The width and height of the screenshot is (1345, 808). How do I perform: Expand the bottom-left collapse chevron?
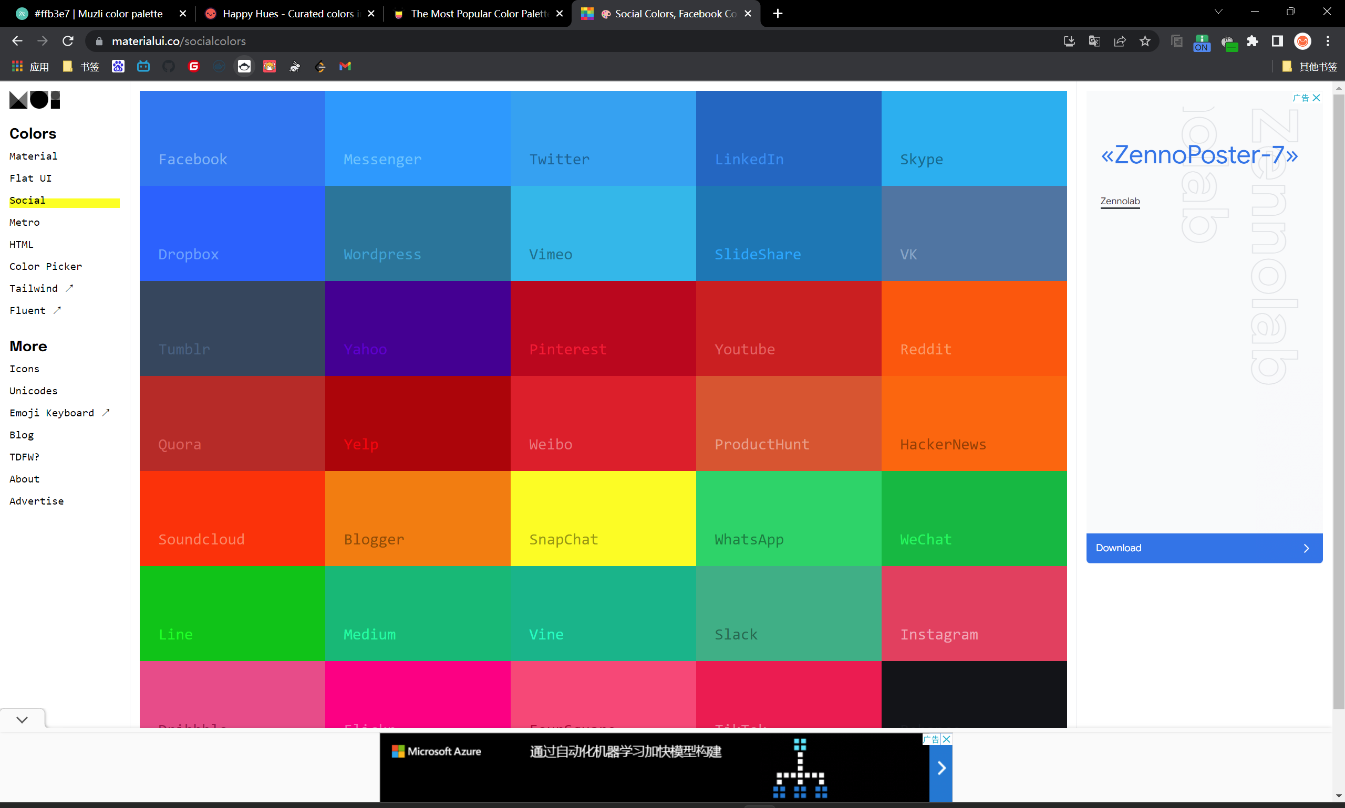[22, 719]
